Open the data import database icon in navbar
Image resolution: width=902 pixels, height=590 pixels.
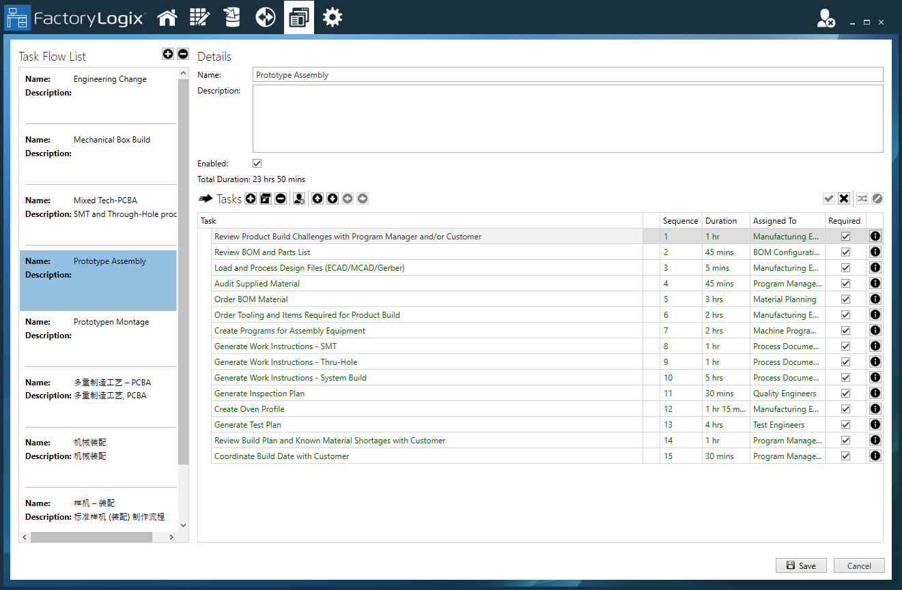coord(232,17)
